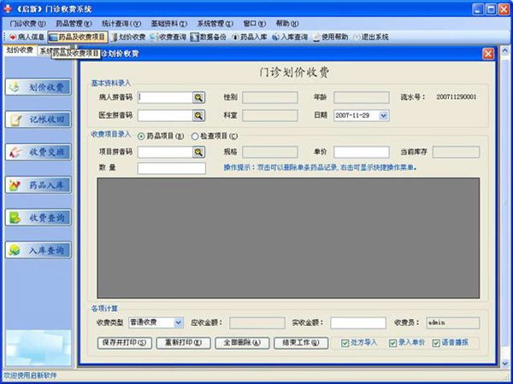The height and width of the screenshot is (384, 513).
Task: Open 划价收费 sidebar button
Action: [x=38, y=87]
